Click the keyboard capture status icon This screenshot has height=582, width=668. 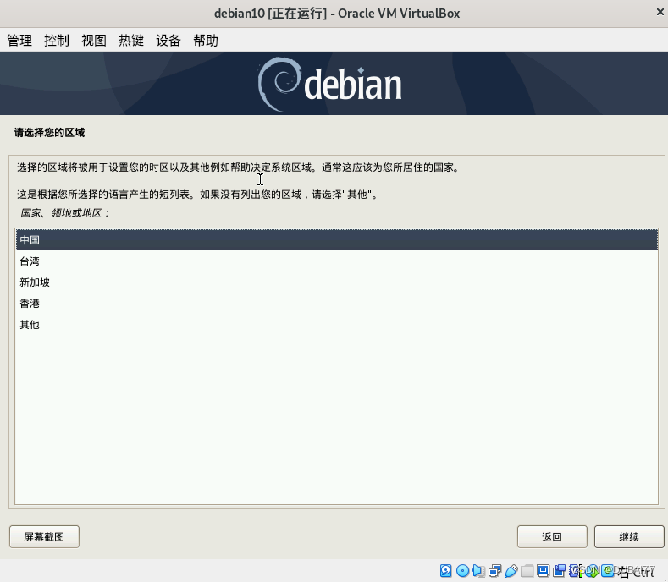click(x=607, y=570)
